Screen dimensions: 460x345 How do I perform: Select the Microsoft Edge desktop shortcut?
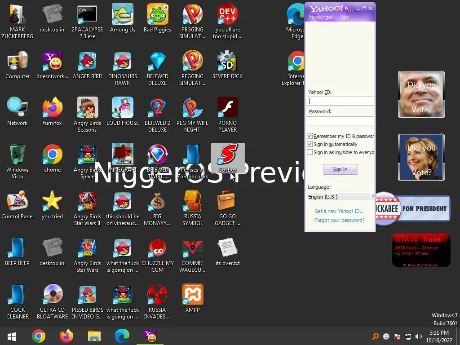coord(296,21)
